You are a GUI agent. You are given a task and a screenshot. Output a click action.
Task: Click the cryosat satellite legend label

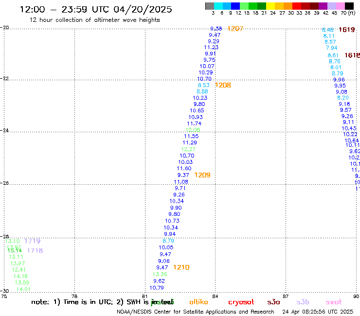(241, 302)
